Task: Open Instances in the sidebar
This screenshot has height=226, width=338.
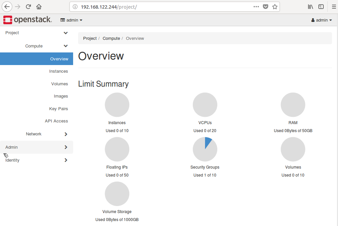Action: point(58,71)
